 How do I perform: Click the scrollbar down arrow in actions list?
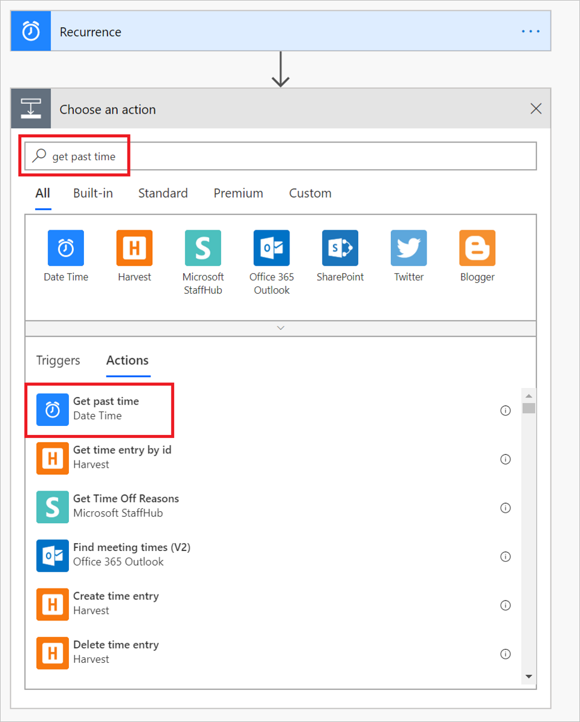pos(529,676)
